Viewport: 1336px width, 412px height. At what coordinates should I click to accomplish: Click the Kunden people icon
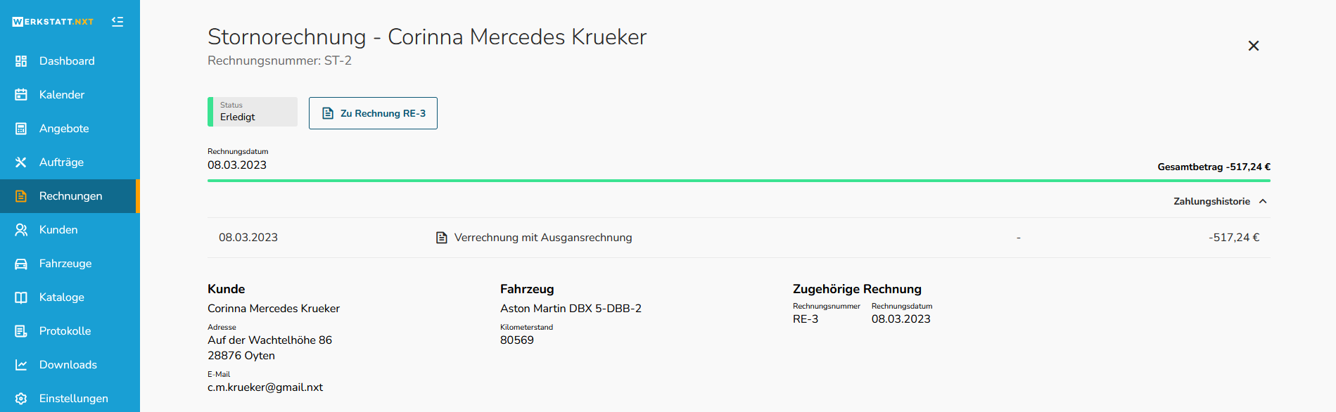point(21,230)
